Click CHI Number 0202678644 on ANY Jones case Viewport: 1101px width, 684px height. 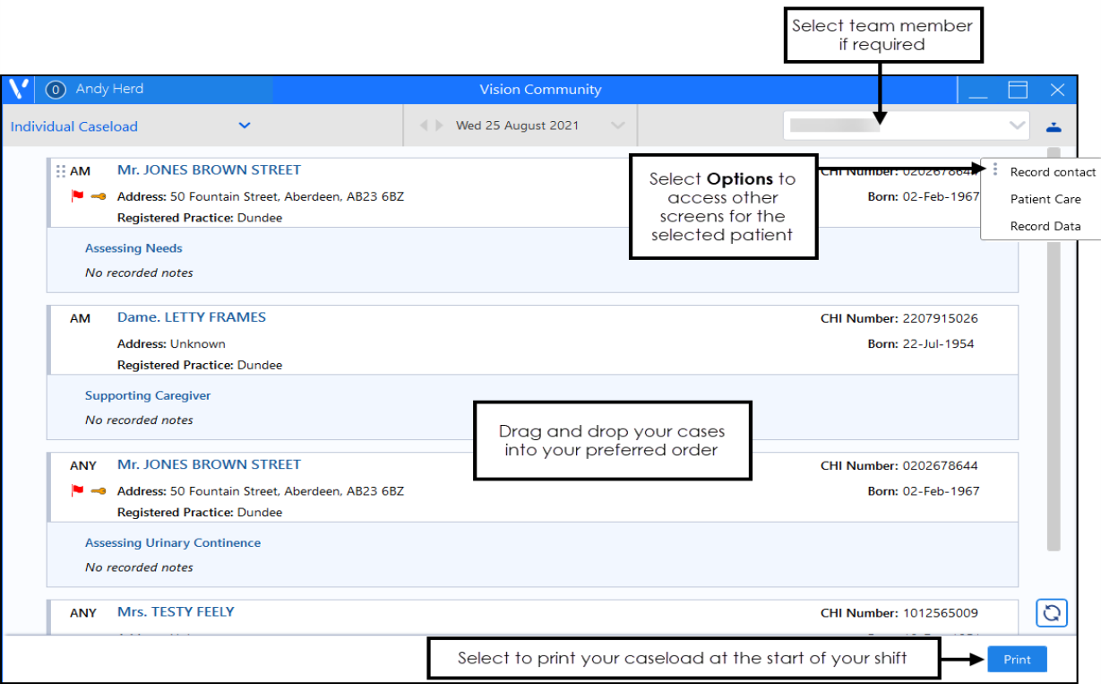pos(899,465)
